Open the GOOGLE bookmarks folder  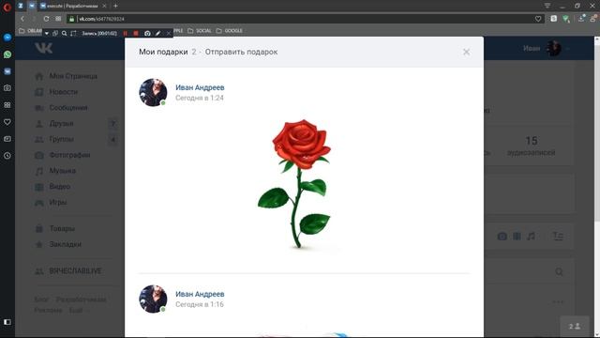tap(229, 31)
